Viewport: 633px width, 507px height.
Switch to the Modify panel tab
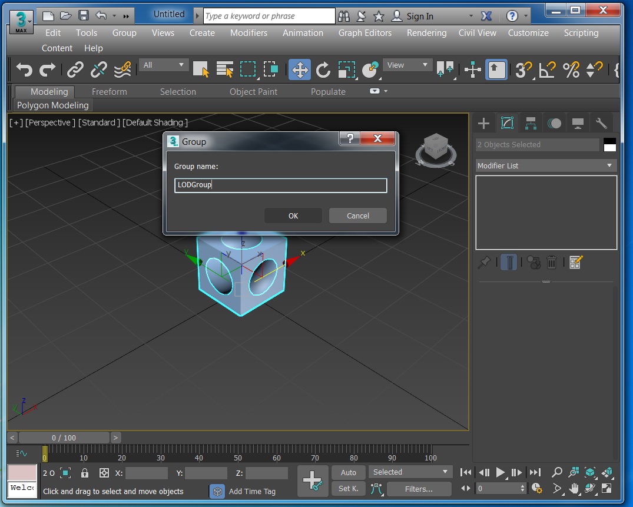pyautogui.click(x=508, y=122)
